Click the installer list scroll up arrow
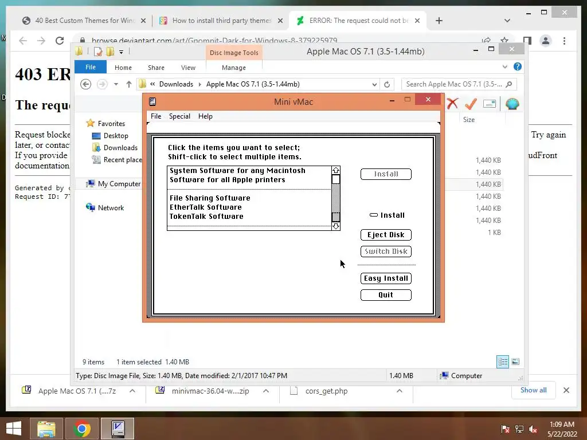Viewport: 587px width, 440px height. (336, 170)
